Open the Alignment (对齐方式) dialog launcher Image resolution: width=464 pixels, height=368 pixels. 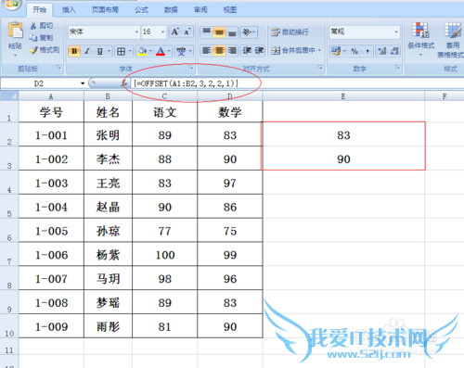point(320,68)
